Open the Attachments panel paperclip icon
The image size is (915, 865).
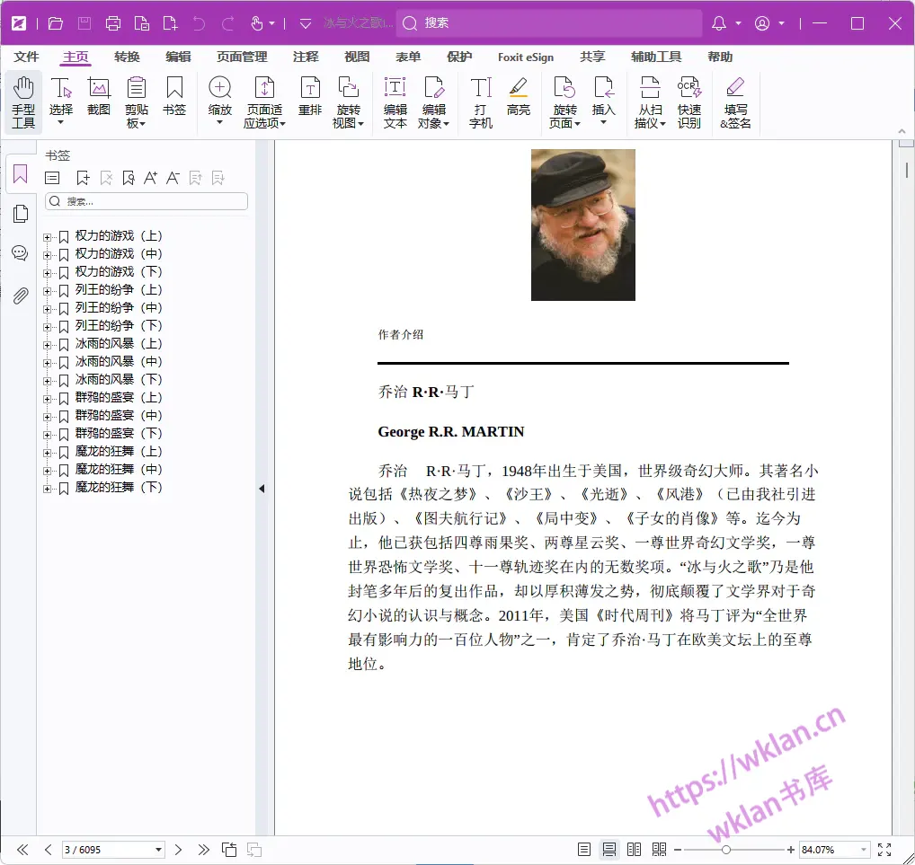[x=21, y=296]
